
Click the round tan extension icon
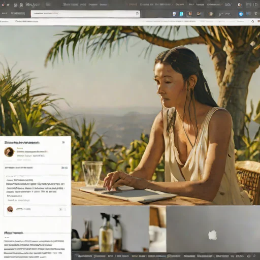[x=211, y=14]
